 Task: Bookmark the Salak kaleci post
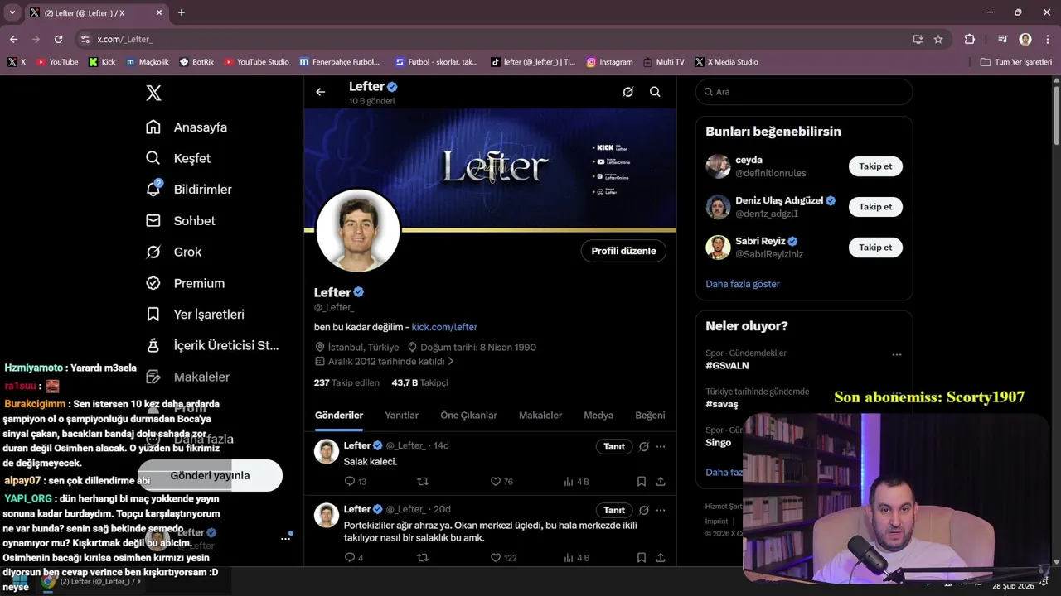pyautogui.click(x=642, y=481)
